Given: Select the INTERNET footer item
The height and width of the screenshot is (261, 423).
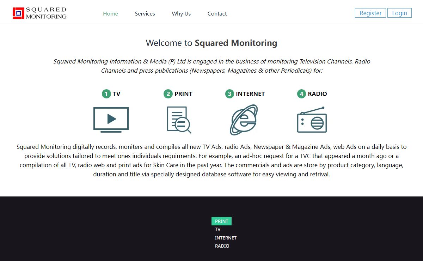Looking at the screenshot, I should [x=226, y=238].
